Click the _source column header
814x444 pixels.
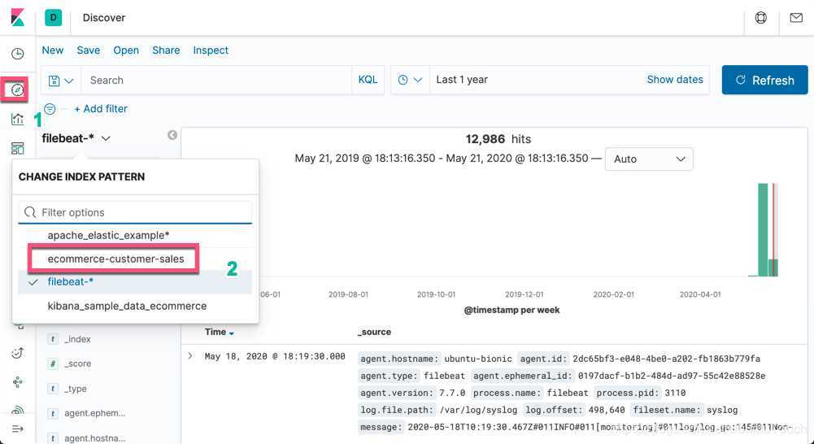click(x=374, y=332)
